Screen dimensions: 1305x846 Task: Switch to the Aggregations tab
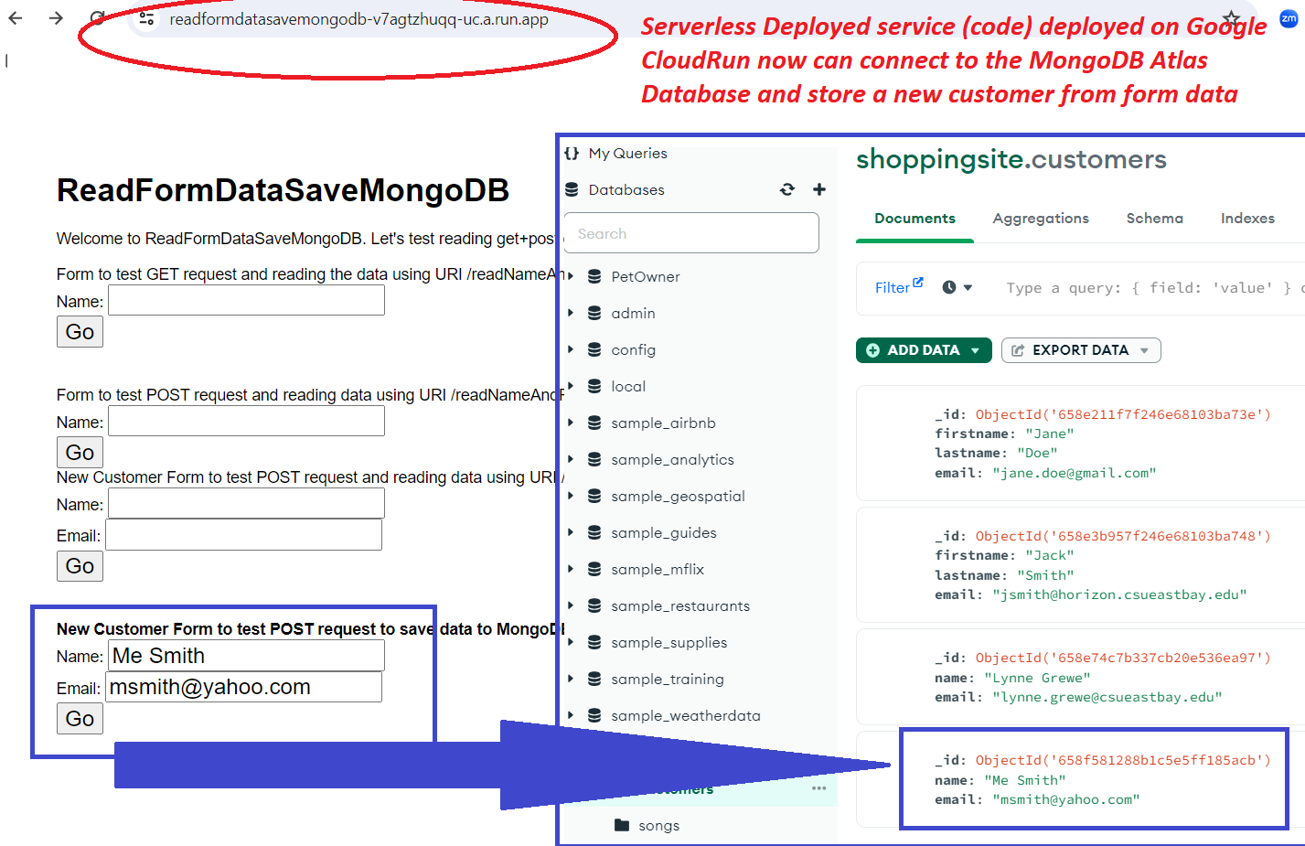(1041, 219)
